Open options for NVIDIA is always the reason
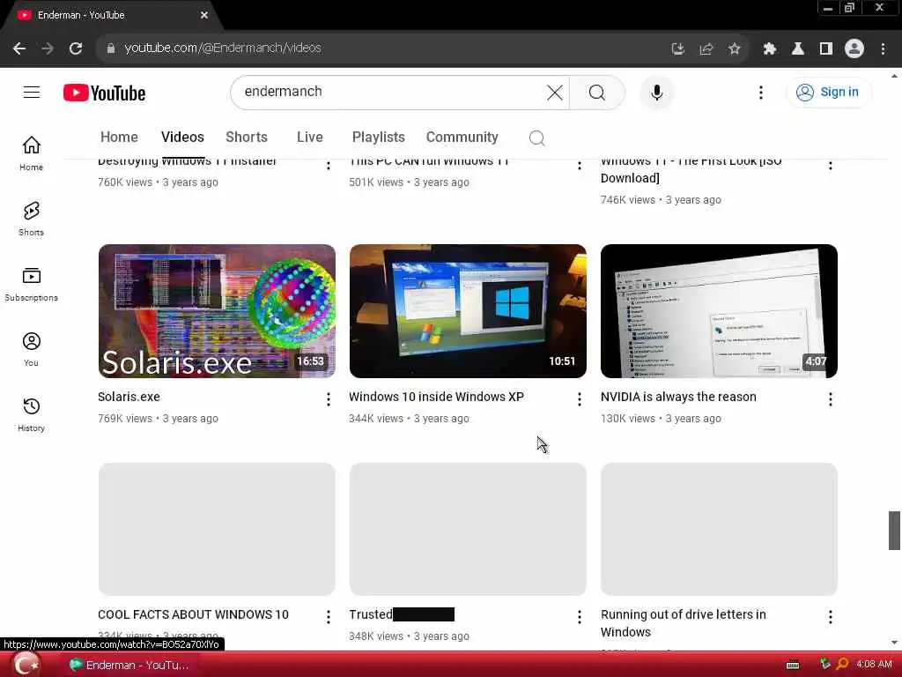Viewport: 902px width, 677px height. click(x=830, y=399)
